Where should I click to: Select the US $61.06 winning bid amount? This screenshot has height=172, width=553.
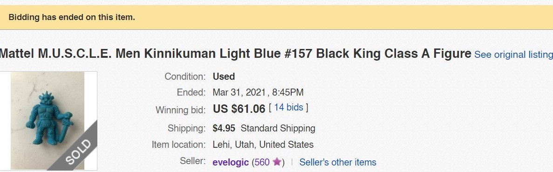[x=239, y=109]
